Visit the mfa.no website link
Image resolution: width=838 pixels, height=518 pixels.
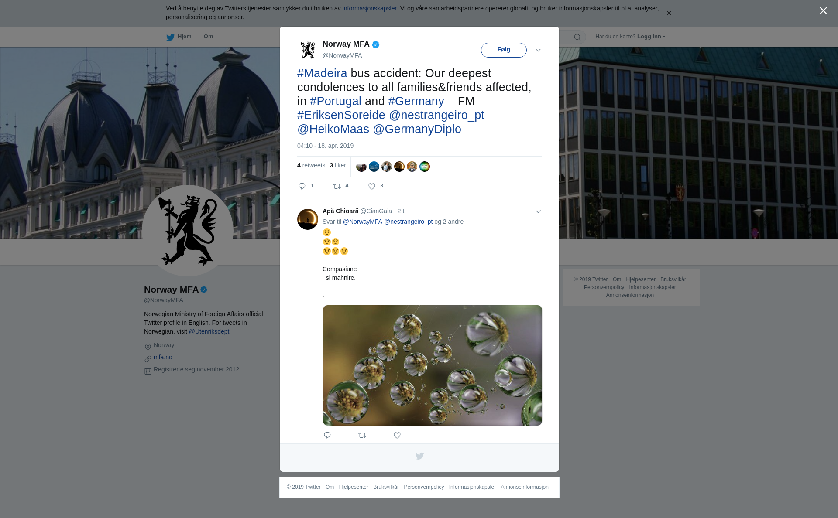(163, 357)
